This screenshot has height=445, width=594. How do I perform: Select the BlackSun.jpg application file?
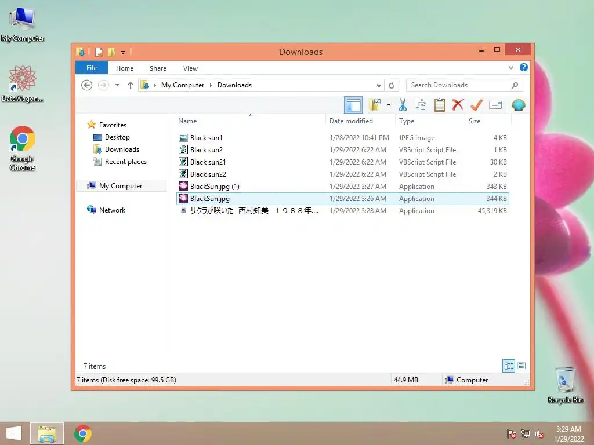click(343, 198)
